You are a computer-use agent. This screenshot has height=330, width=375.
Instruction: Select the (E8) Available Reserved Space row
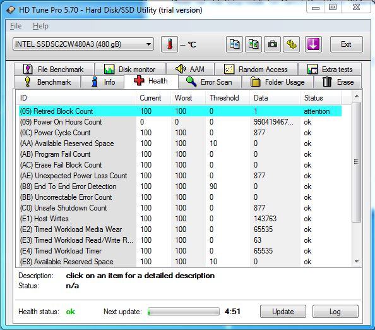[180, 262]
